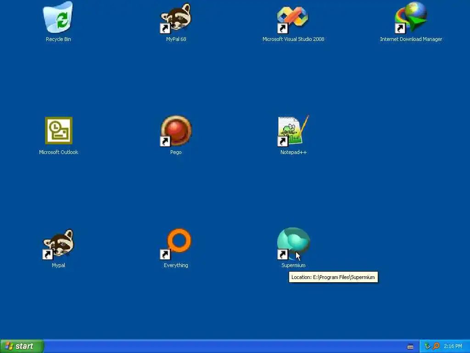Image resolution: width=470 pixels, height=353 pixels.
Task: Click the Everything magnifier tray icon
Action: pos(436,346)
